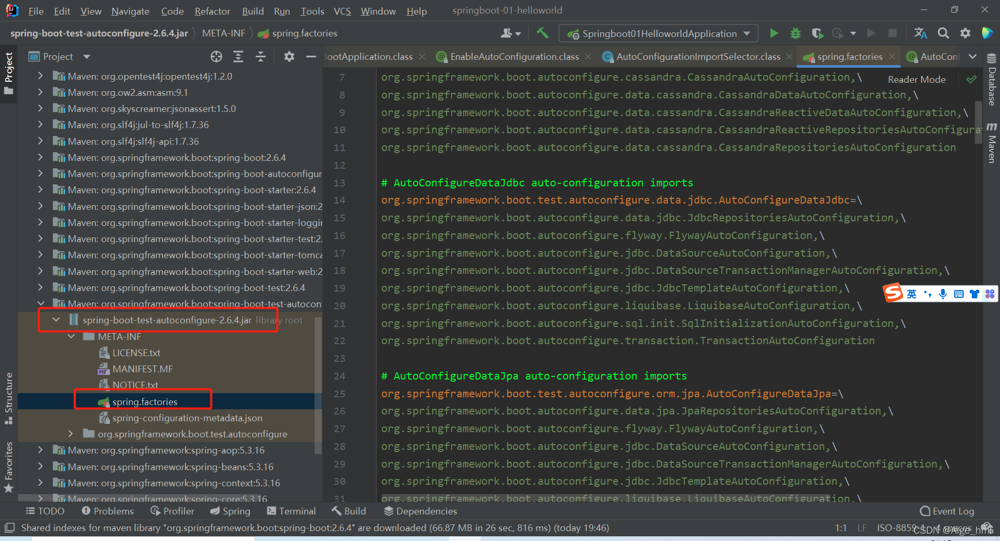This screenshot has width=1000, height=541.
Task: Open Sogou soft keyboard icon
Action: click(x=958, y=294)
